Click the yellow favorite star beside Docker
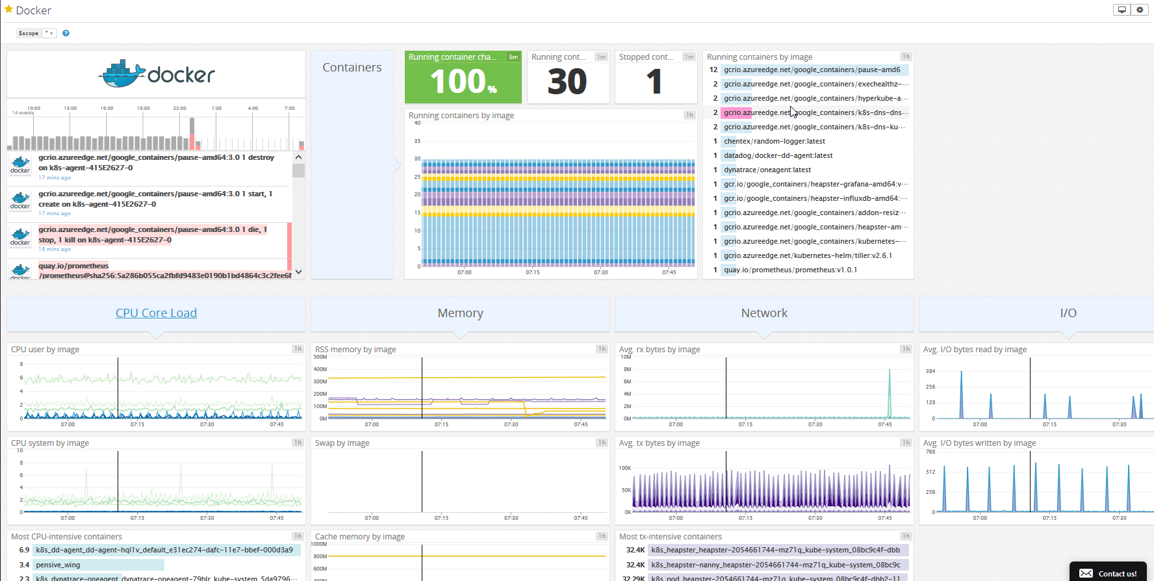This screenshot has width=1154, height=581. coord(8,10)
